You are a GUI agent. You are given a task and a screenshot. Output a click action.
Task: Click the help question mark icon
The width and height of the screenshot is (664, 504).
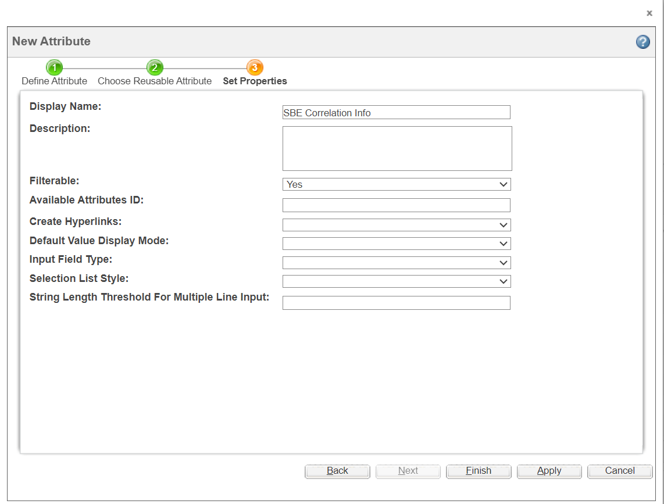tap(642, 42)
